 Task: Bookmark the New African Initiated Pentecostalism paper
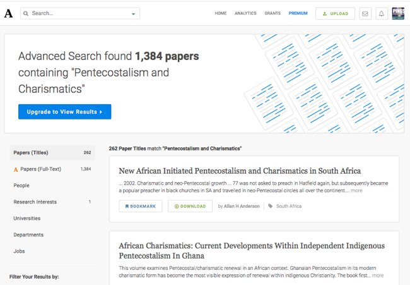pyautogui.click(x=141, y=206)
